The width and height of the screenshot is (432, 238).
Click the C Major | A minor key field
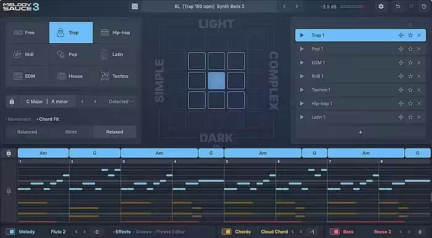[47, 102]
